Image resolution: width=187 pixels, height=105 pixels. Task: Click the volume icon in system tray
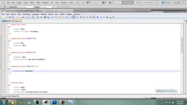point(170,102)
